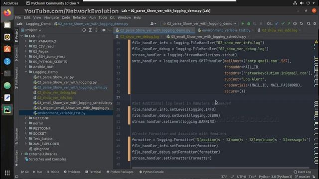Click Python 3.8 interpreter in status bar
The width and height of the screenshot is (319, 179).
275,177
